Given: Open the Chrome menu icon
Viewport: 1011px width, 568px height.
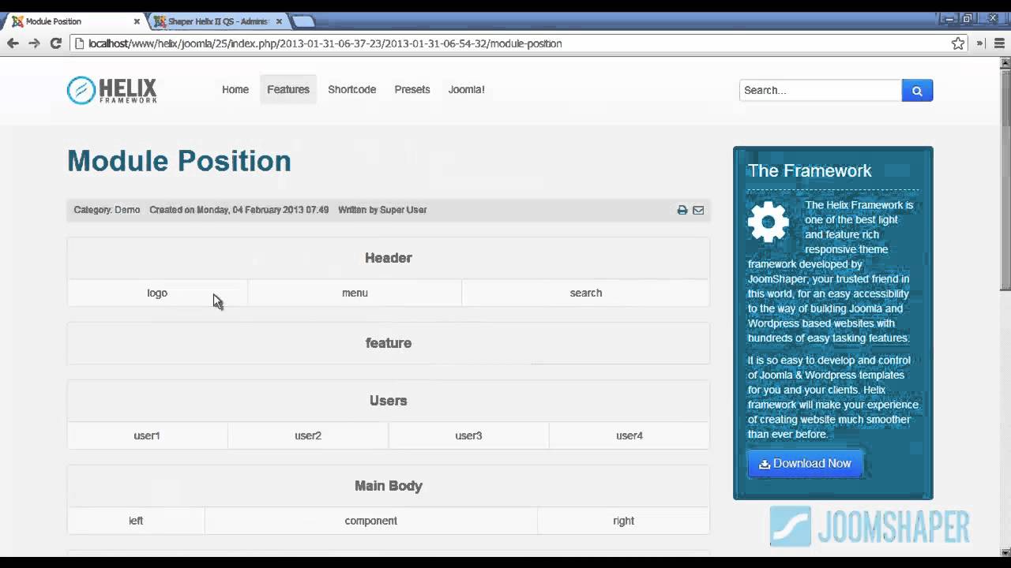Looking at the screenshot, I should point(999,43).
